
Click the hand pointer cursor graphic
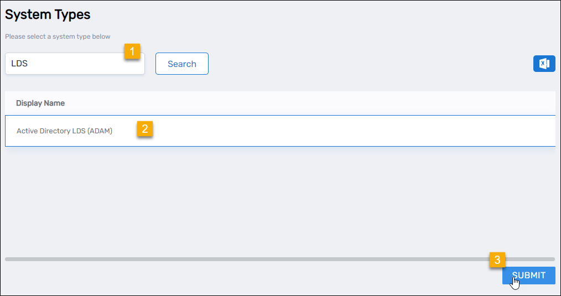point(516,282)
